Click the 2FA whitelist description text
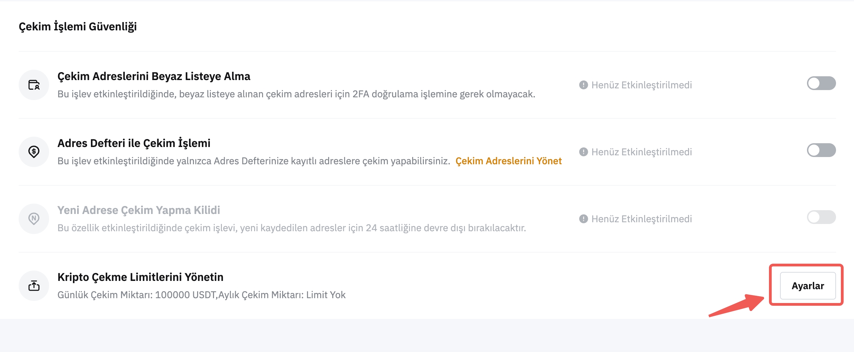The height and width of the screenshot is (352, 854). (x=296, y=94)
